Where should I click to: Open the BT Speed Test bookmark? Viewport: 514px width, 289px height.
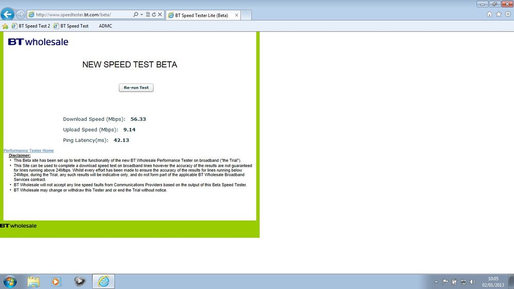pos(71,26)
